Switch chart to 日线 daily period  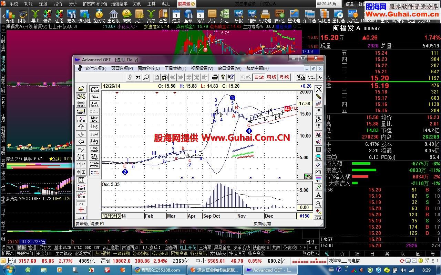tap(259, 77)
